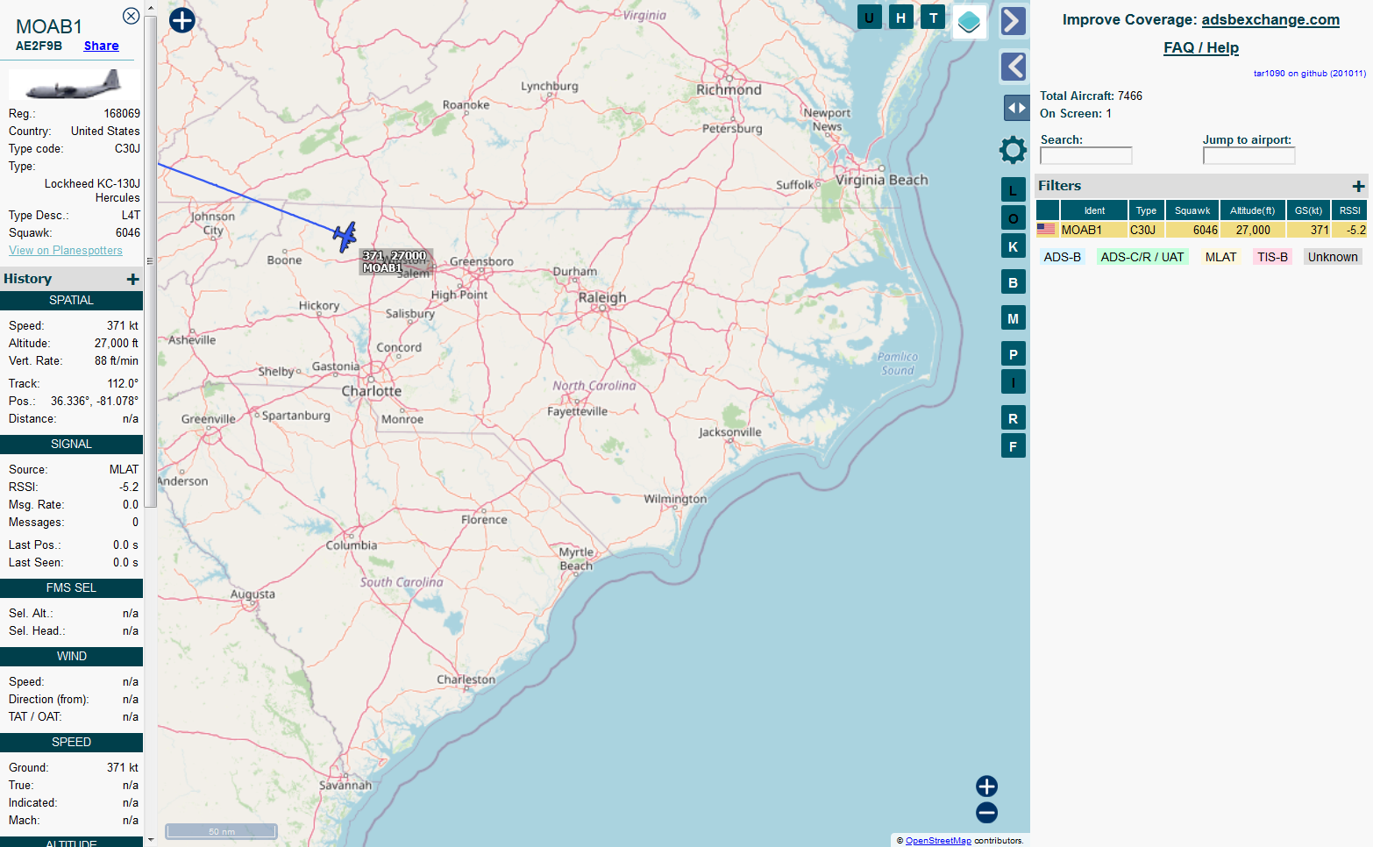Click the ADS-C/R / UAT legend swatch

(1142, 257)
